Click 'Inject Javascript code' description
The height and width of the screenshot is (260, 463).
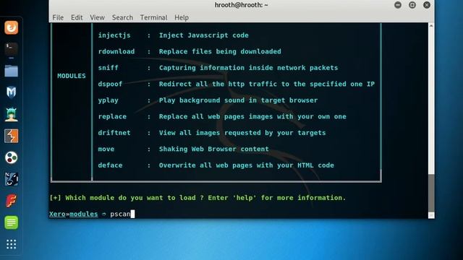click(x=204, y=35)
